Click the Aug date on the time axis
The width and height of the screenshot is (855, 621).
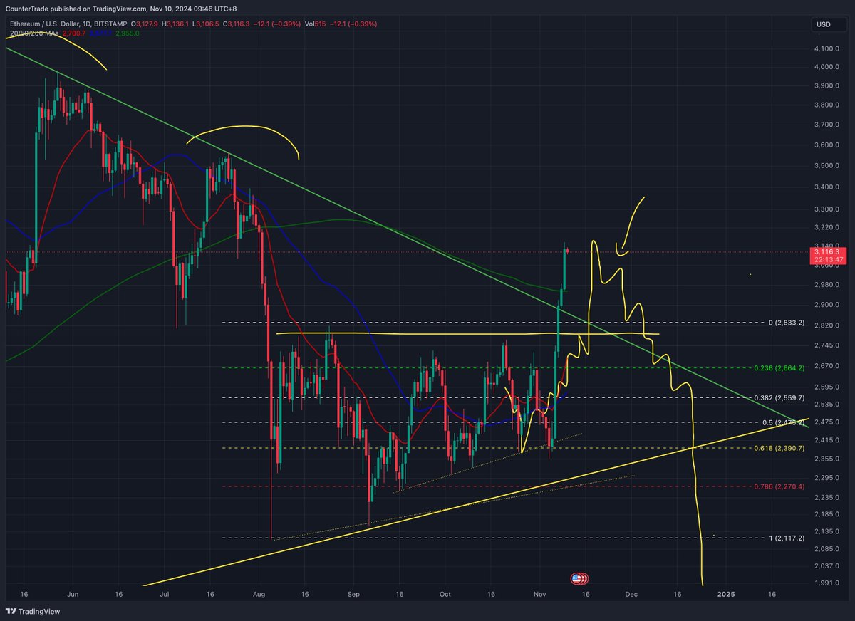259,593
